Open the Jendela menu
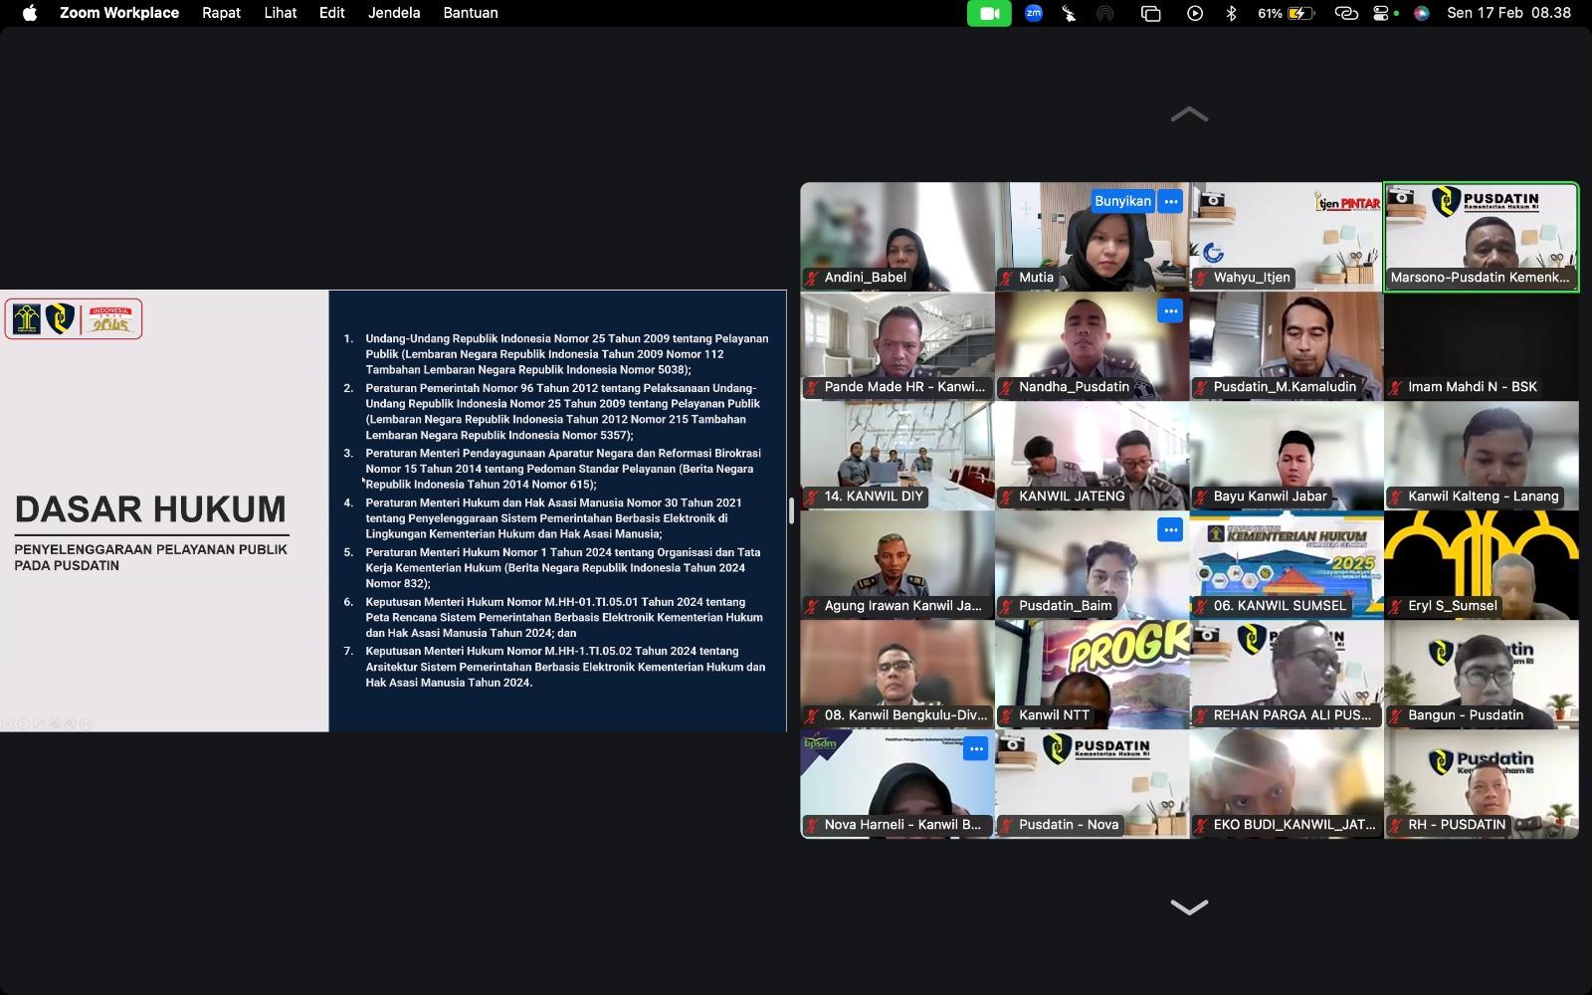This screenshot has height=995, width=1592. point(394,13)
